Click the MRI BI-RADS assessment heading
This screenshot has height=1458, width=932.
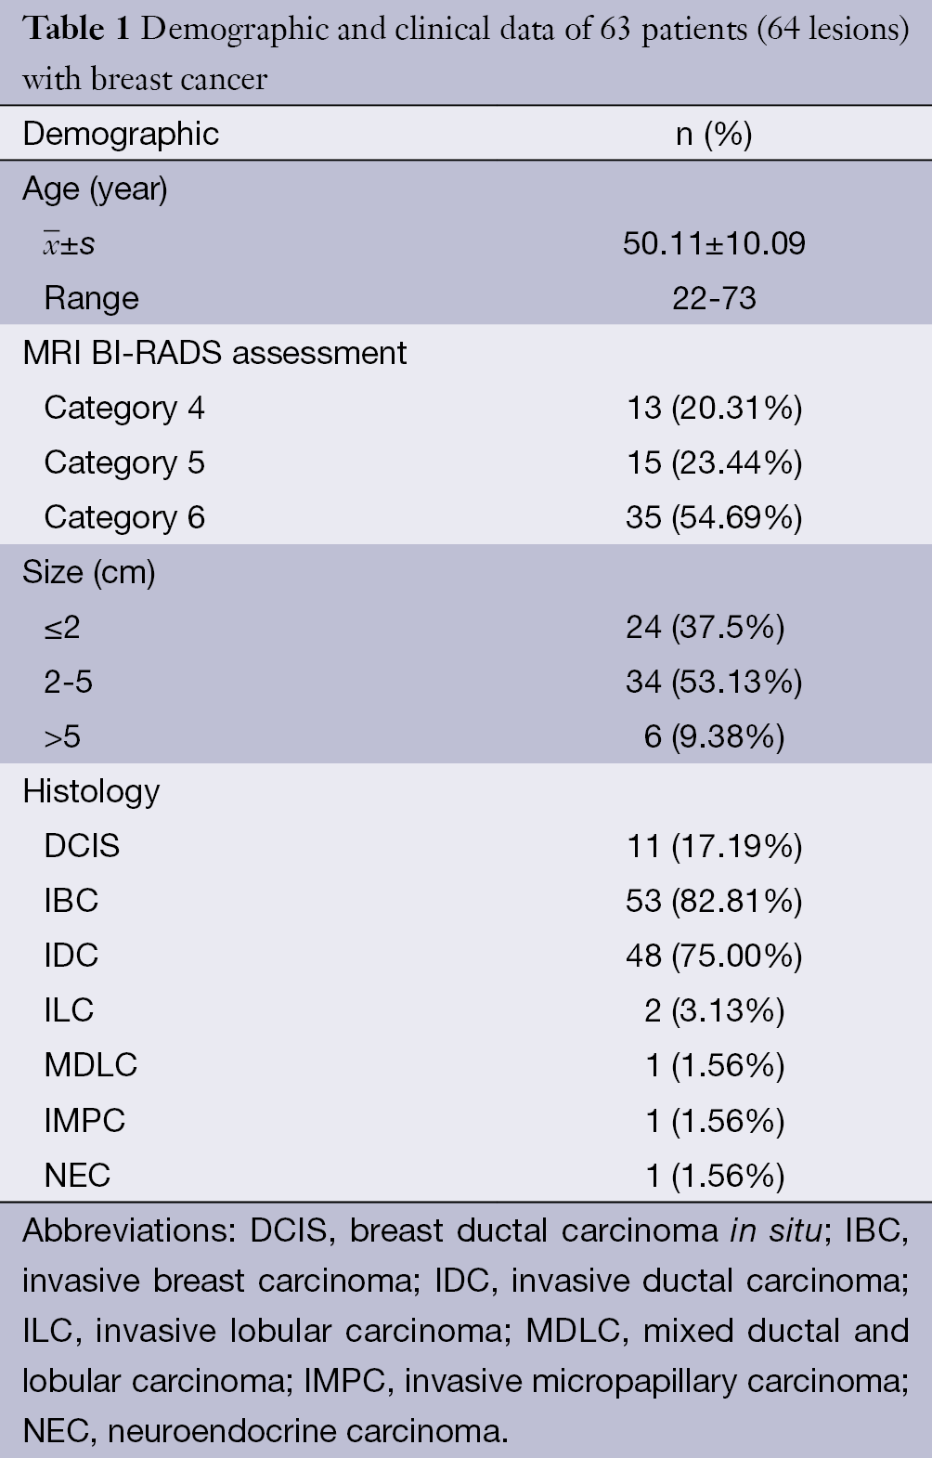[214, 353]
